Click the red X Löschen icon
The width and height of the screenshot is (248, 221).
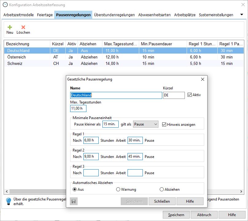(x=23, y=27)
